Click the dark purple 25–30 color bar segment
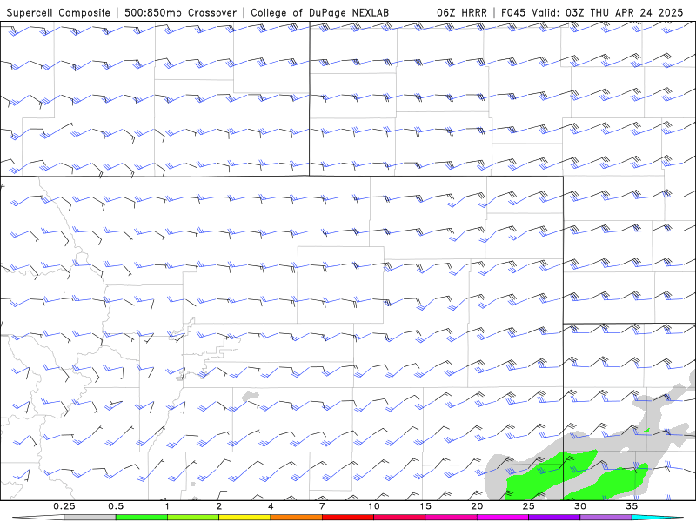Screen dimensions: 696x522 pyautogui.click(x=554, y=518)
